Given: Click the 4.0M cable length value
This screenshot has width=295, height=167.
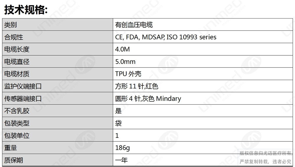Looking at the screenshot, I should pyautogui.click(x=122, y=49).
